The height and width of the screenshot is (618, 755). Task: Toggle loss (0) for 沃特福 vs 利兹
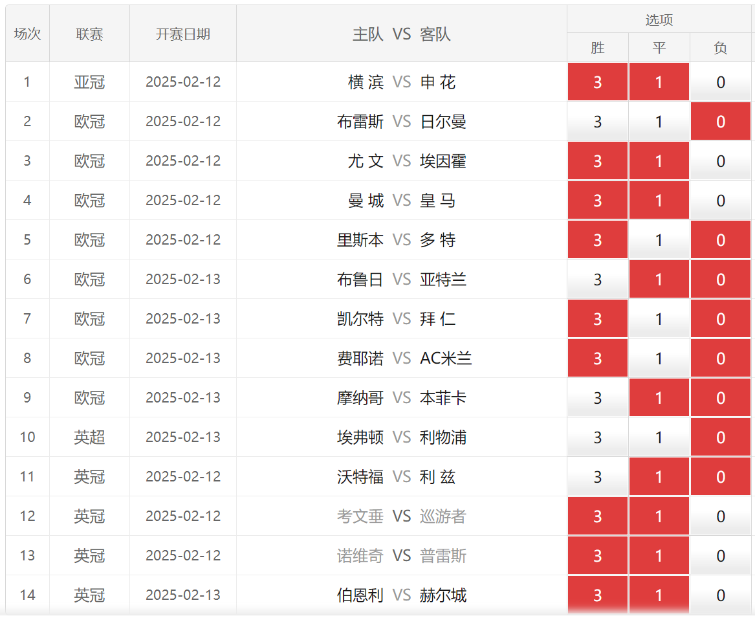(720, 477)
